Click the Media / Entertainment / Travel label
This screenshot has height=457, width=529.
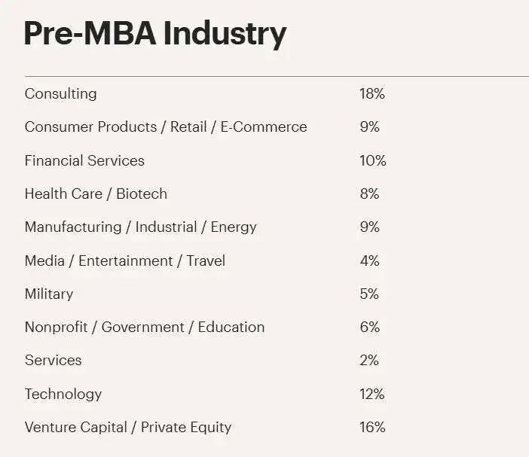125,260
